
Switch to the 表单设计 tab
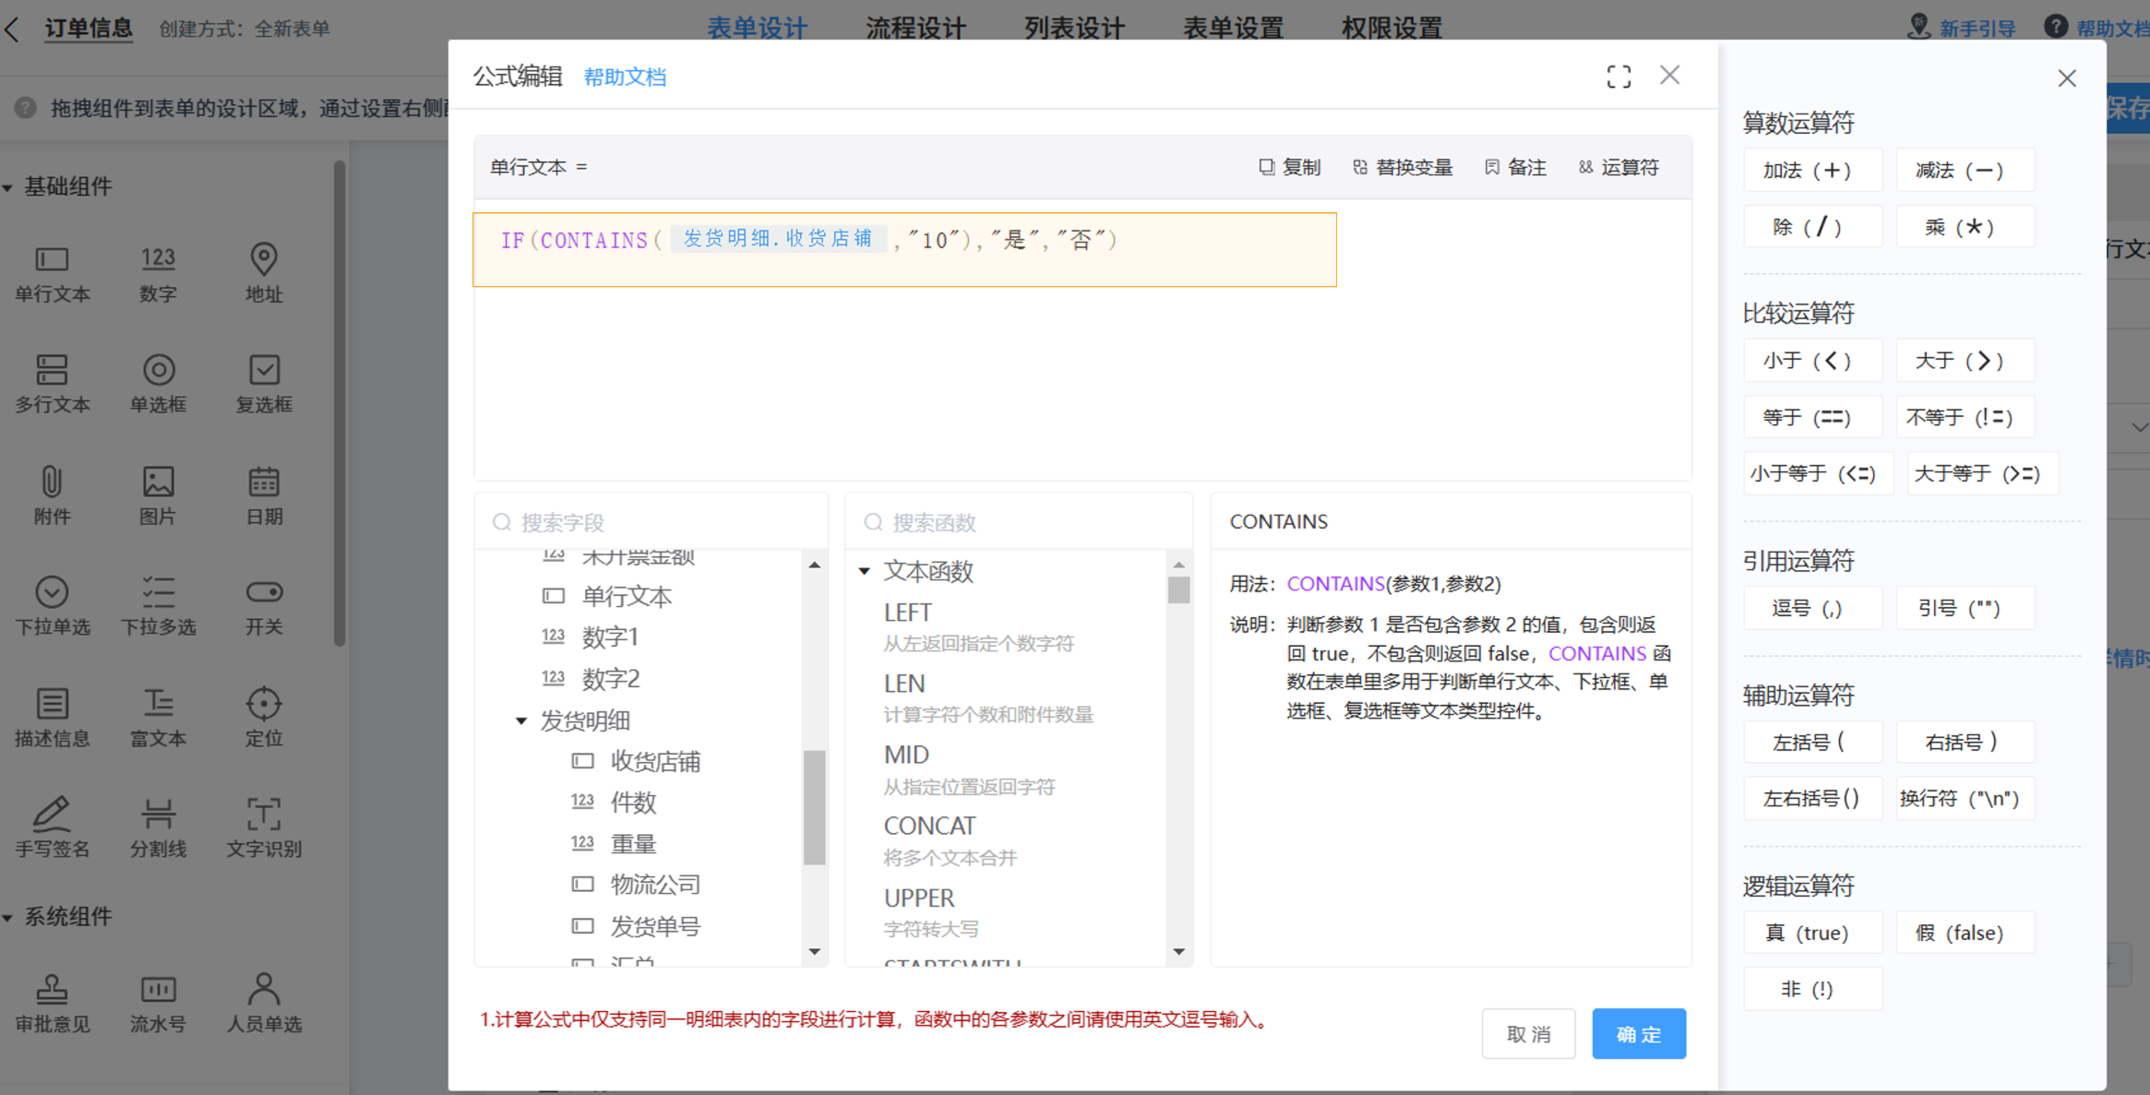point(757,29)
